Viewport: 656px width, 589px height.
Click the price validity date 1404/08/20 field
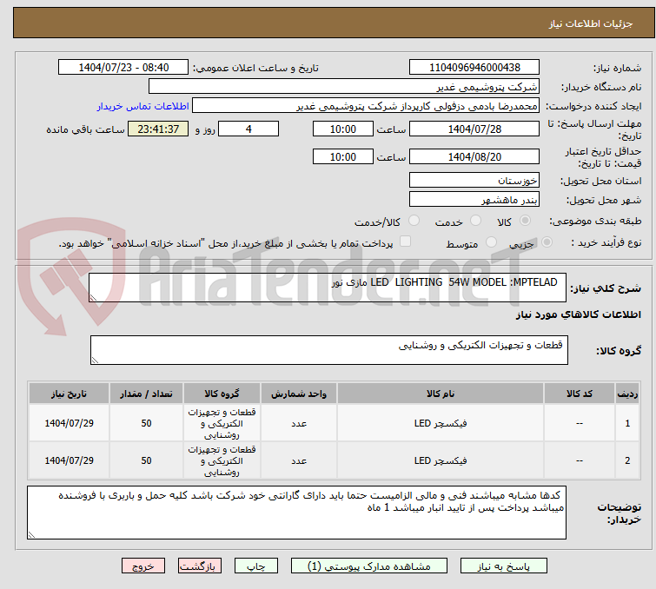[x=474, y=156]
